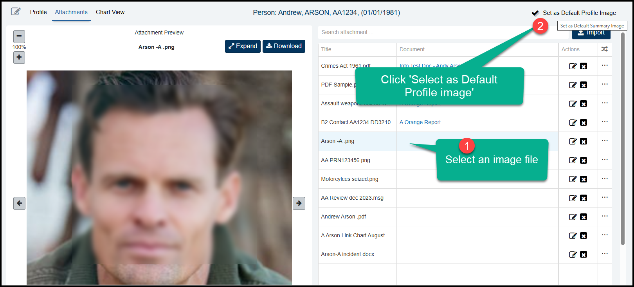Open more options for Arson-A incident.docx row

click(605, 254)
